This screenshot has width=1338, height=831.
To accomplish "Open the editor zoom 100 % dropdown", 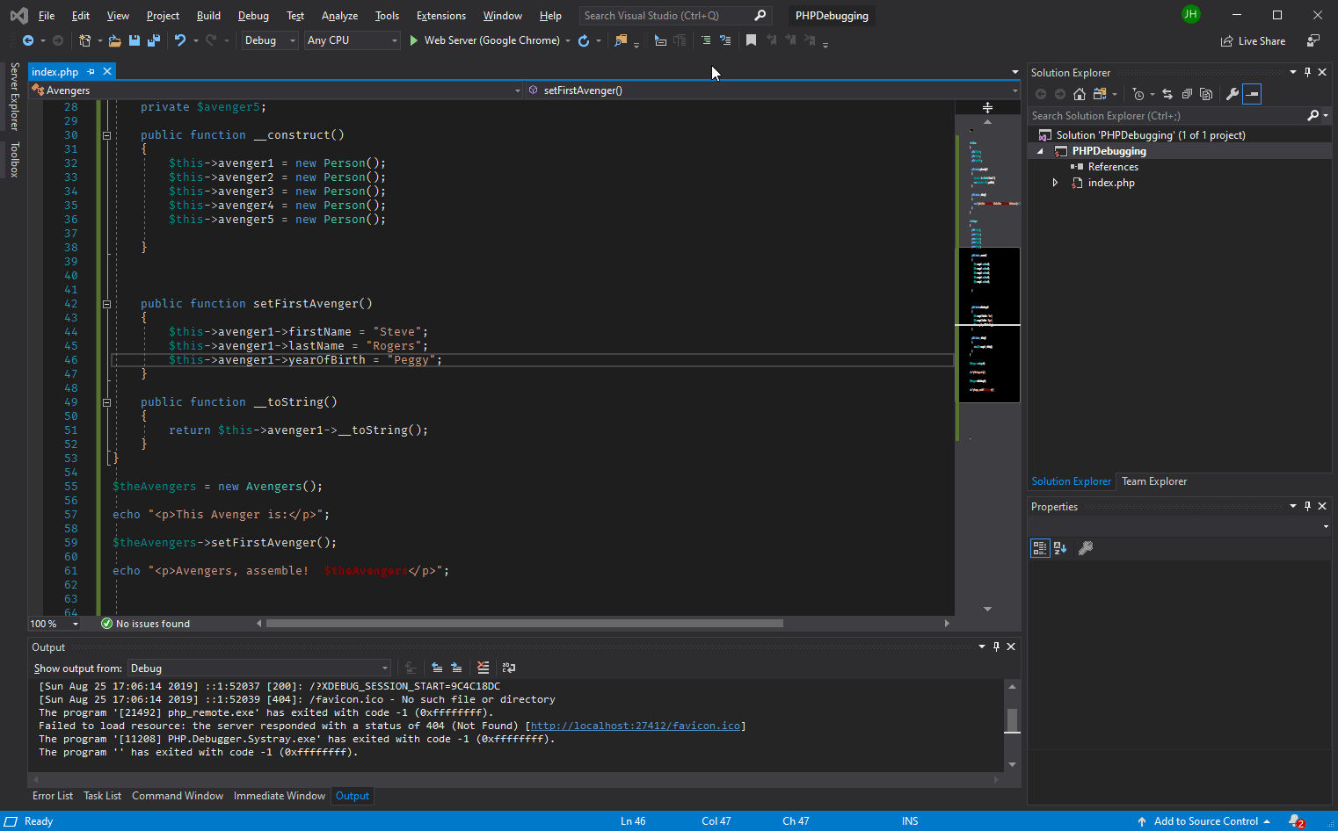I will pos(55,624).
